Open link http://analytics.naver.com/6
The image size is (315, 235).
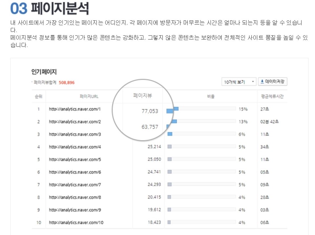point(75,172)
